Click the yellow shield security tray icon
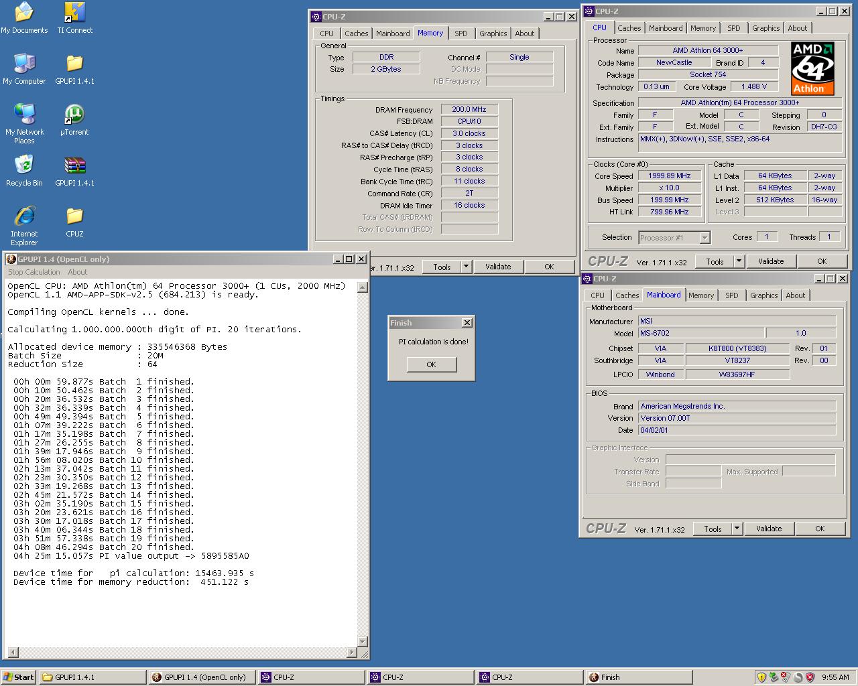858x686 pixels. [761, 677]
